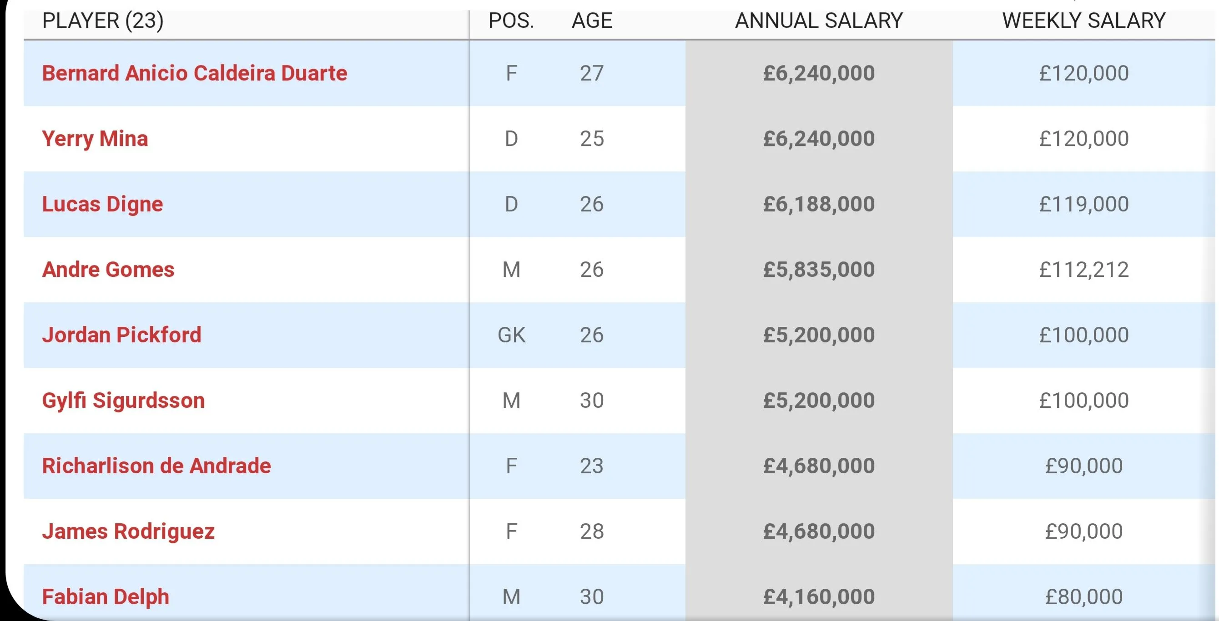Select Fabian Delph's £80,000 weekly salary

[1083, 596]
